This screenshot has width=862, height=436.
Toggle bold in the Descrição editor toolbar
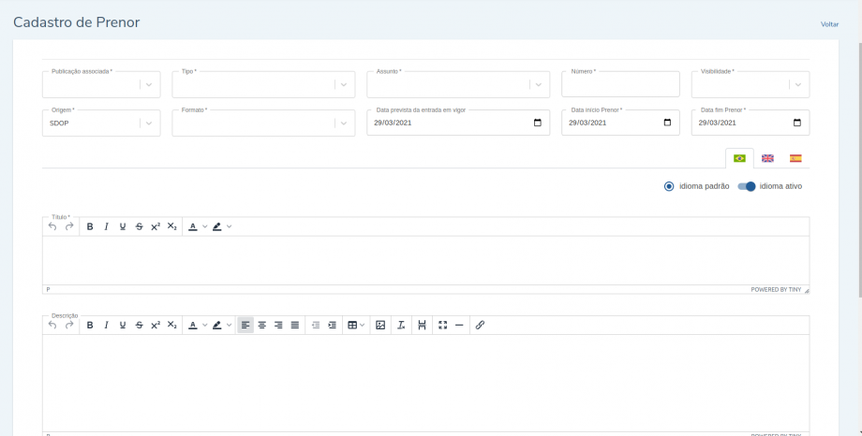90,325
